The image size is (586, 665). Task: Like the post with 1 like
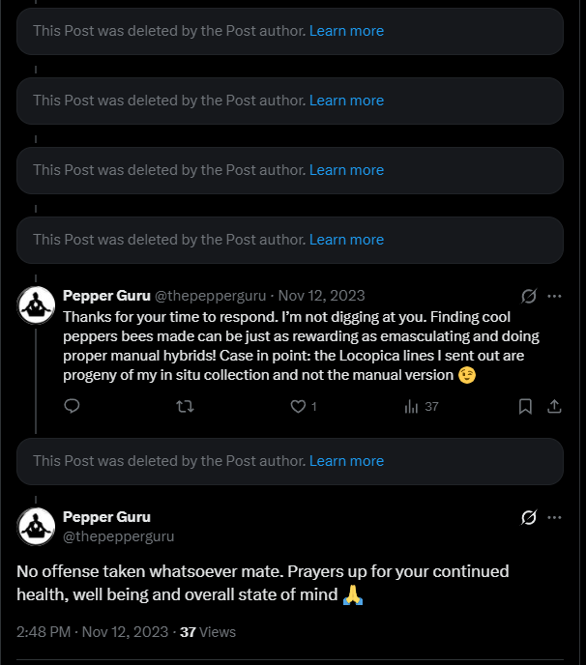[299, 407]
